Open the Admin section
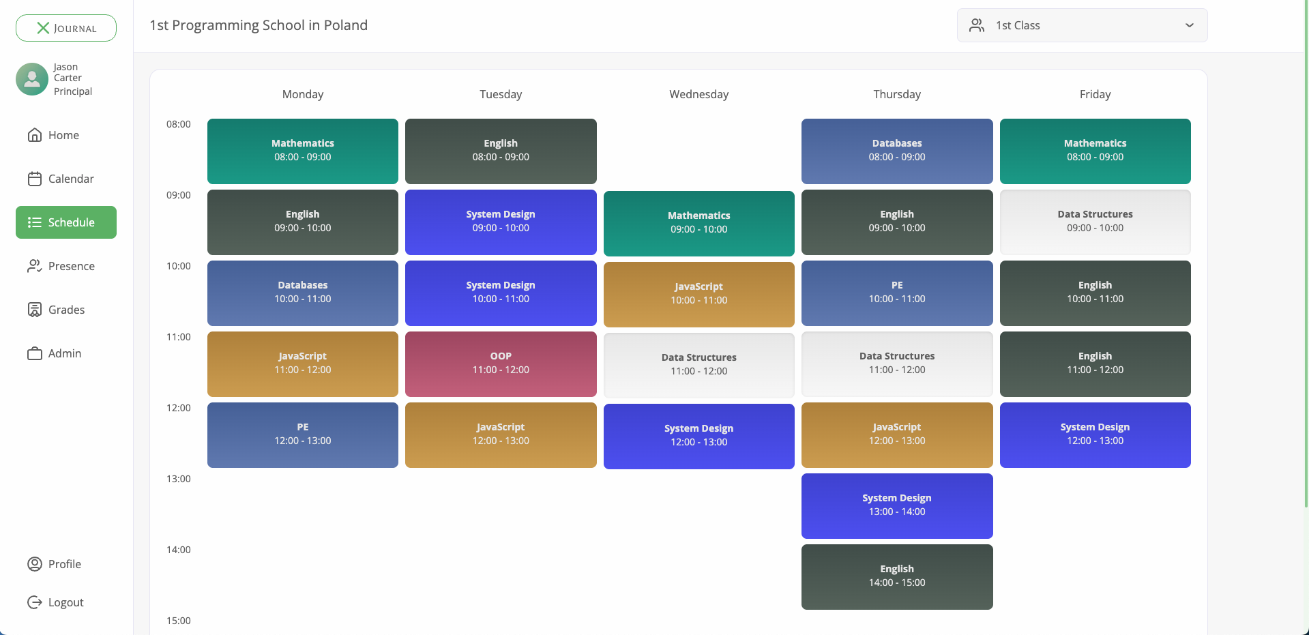1309x635 pixels. pos(66,353)
